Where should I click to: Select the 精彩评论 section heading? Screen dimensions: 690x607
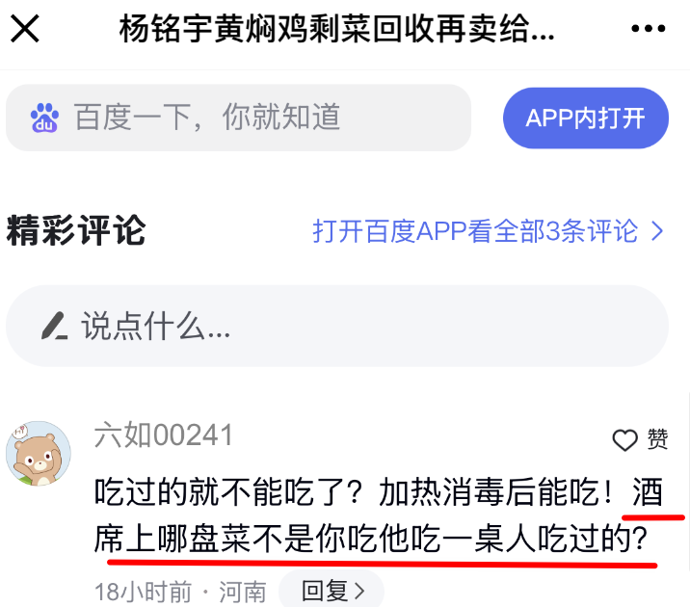pos(76,230)
